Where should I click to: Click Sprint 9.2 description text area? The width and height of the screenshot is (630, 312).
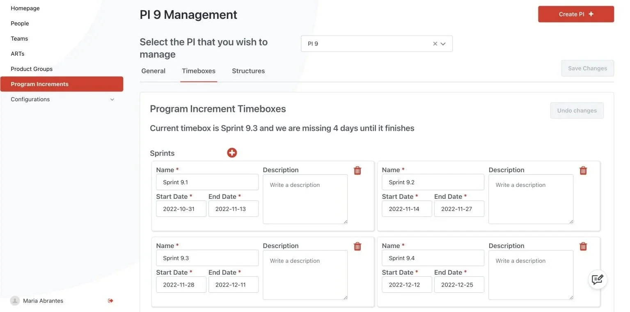point(531,199)
